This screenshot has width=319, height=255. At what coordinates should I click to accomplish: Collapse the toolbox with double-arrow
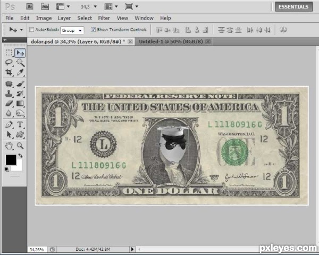pyautogui.click(x=5, y=40)
